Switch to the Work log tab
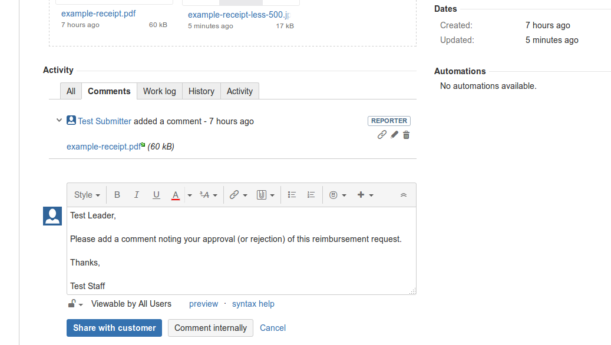The width and height of the screenshot is (611, 345). tap(159, 91)
